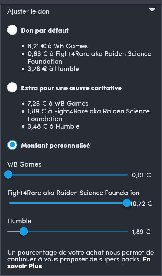Click the Extra pour une œuvre caritative label
Viewport: 162px width, 276px height.
[x=71, y=88]
